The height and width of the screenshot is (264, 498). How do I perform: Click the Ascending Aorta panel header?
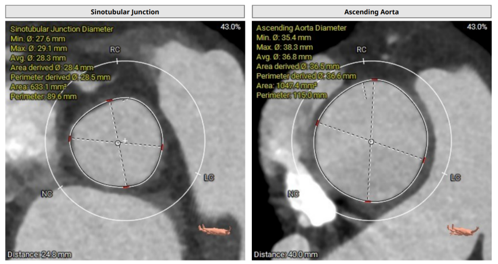(x=371, y=12)
